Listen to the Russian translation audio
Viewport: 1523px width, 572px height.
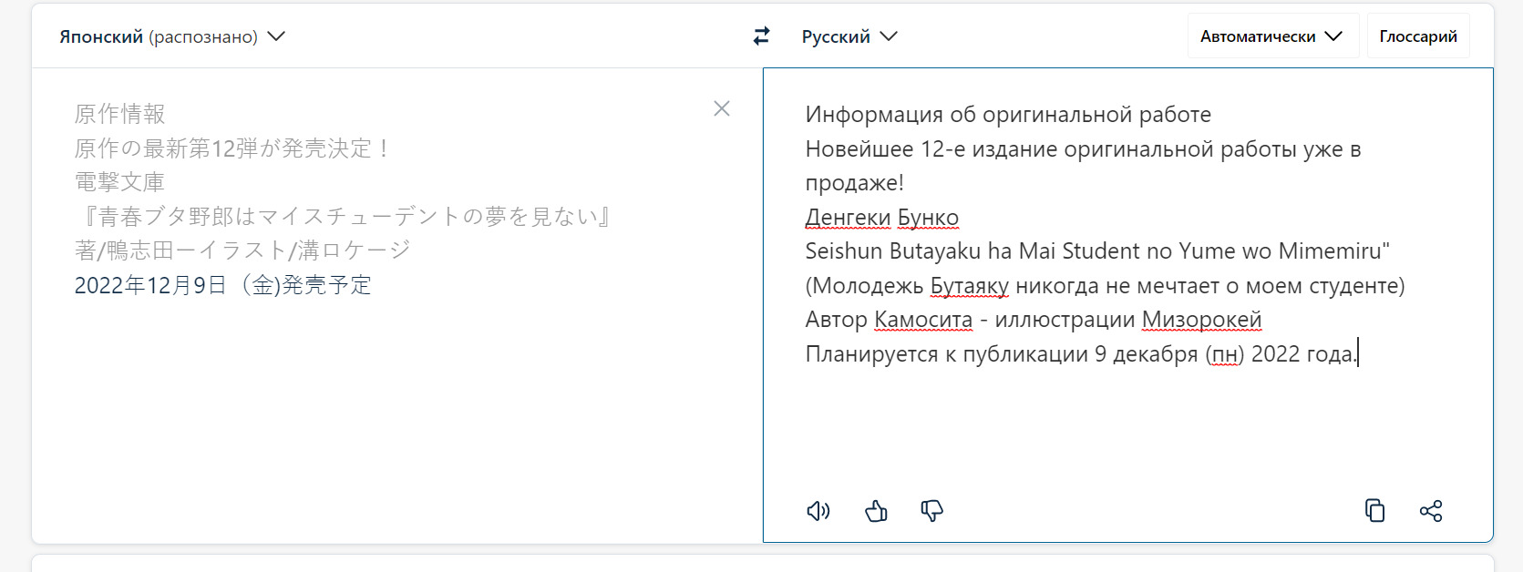click(x=818, y=511)
